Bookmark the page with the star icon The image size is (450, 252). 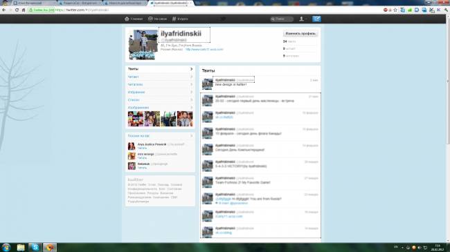click(x=395, y=10)
